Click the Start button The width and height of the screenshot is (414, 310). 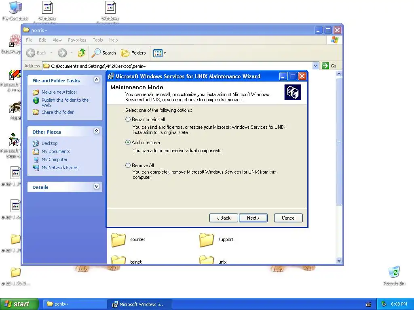pyautogui.click(x=19, y=304)
